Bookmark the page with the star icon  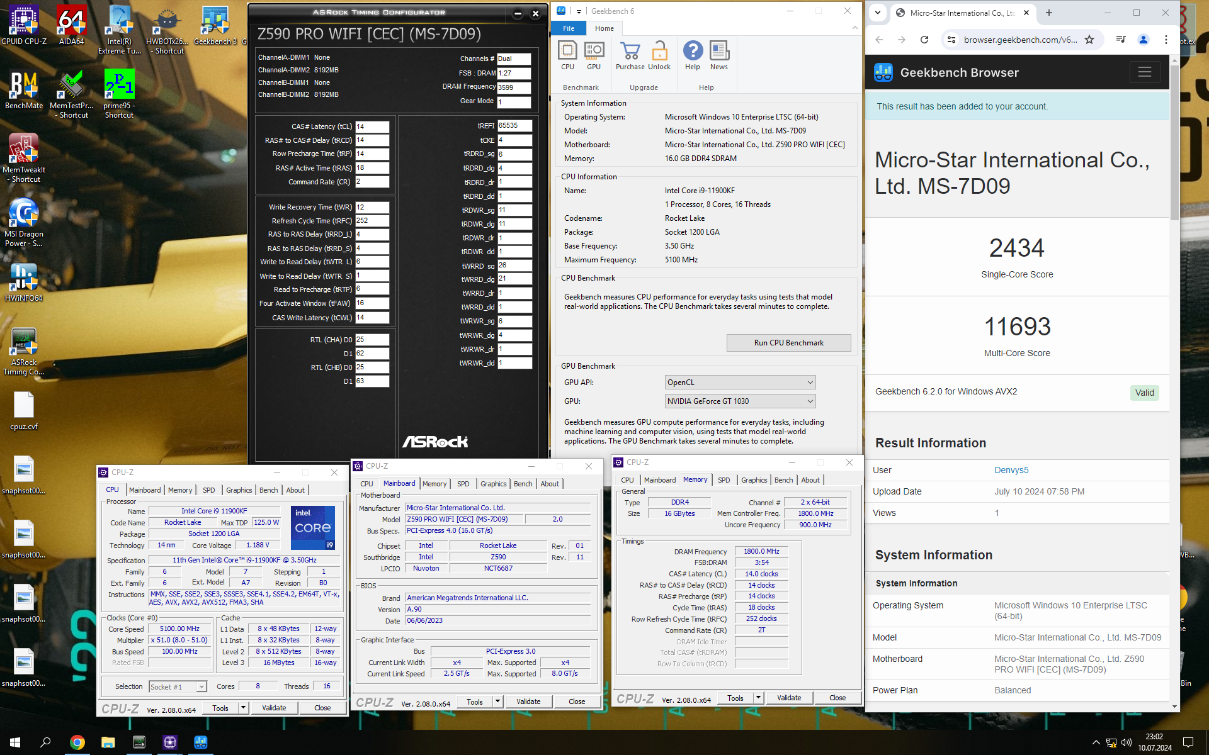pos(1089,40)
